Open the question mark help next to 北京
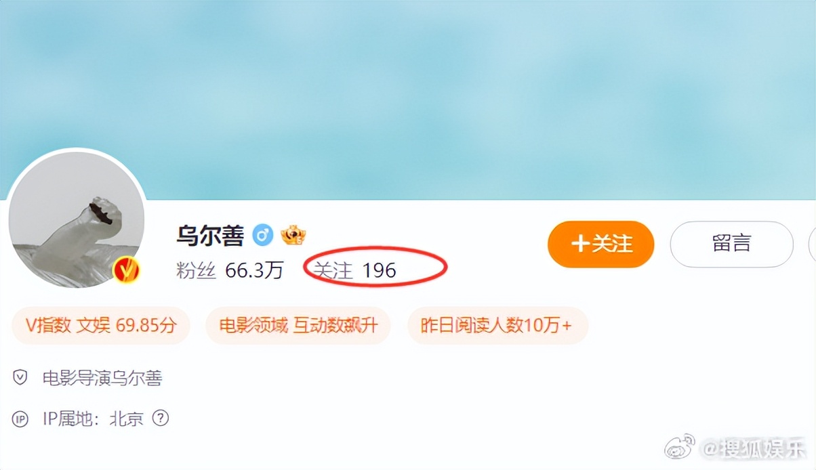Image resolution: width=816 pixels, height=470 pixels. [x=160, y=418]
